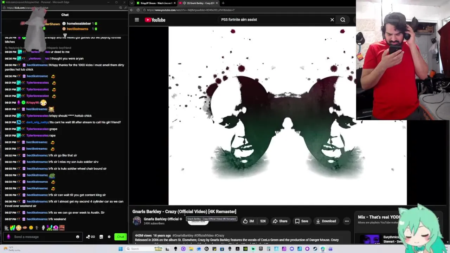The width and height of the screenshot is (450, 253).
Task: Reload the YouTube page
Action: [138, 10]
